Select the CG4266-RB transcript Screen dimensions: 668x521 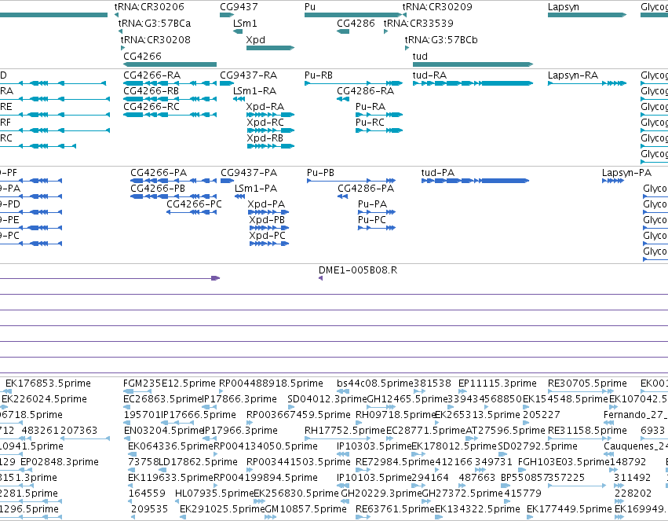170,99
